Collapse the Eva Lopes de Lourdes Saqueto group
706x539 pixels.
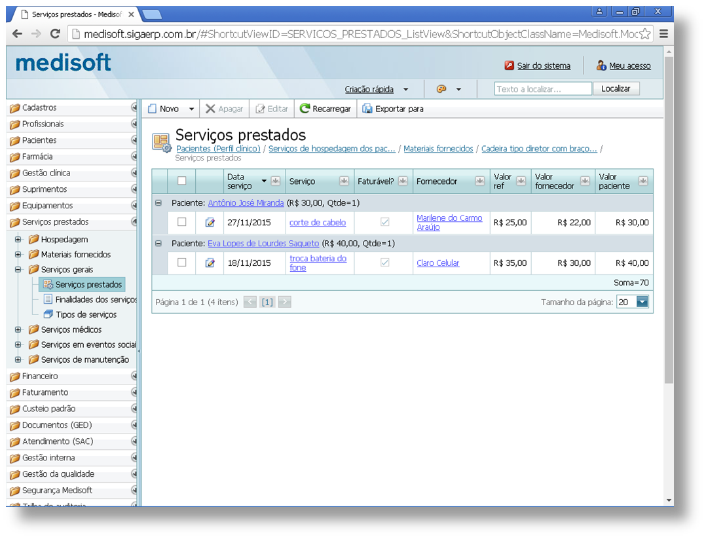coord(158,243)
